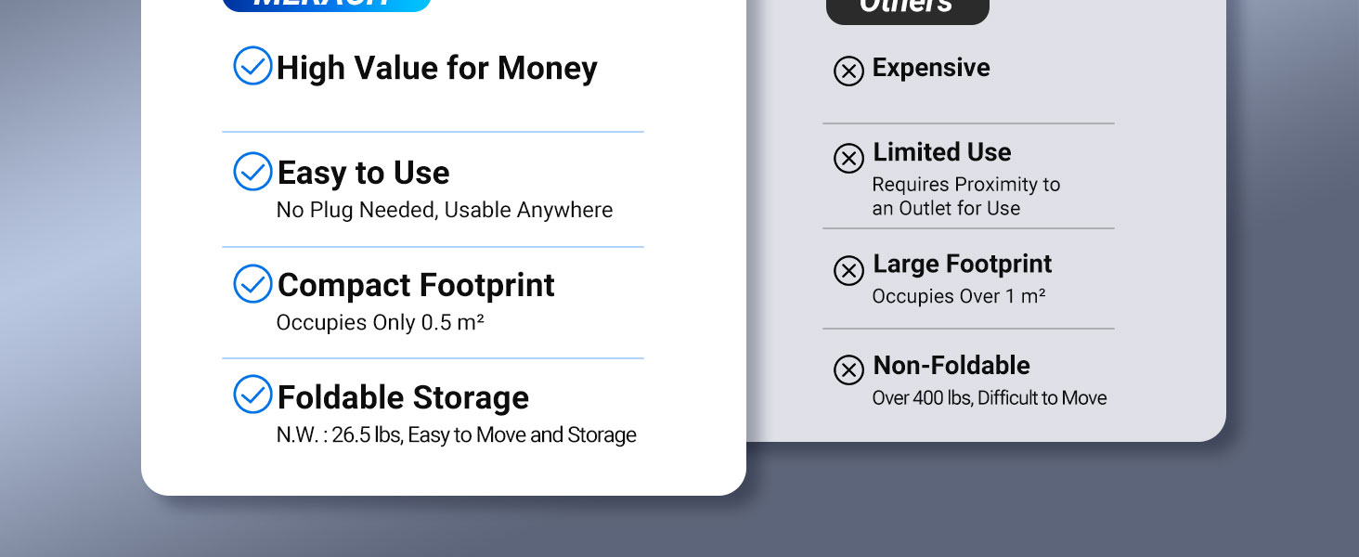Screen dimensions: 1359x557
Task: Click the Non-Foldable heading
Action: (x=951, y=366)
